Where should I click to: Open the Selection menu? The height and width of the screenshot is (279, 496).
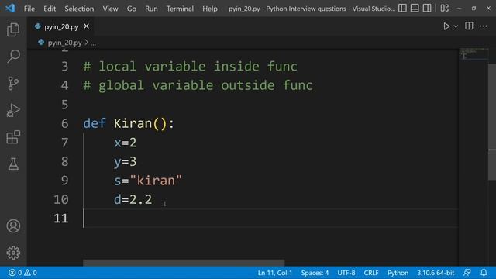click(79, 9)
